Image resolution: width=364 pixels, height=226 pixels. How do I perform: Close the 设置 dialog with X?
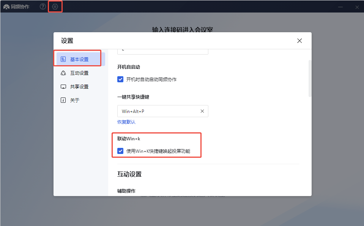click(x=299, y=41)
